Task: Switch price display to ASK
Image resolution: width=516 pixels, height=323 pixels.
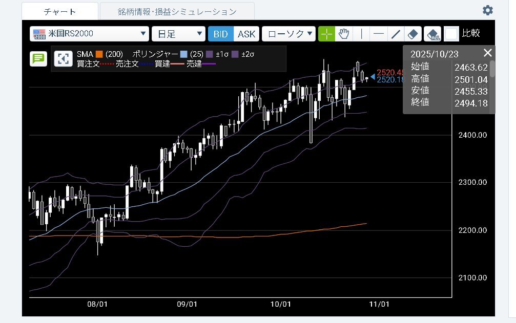Action: [246, 34]
